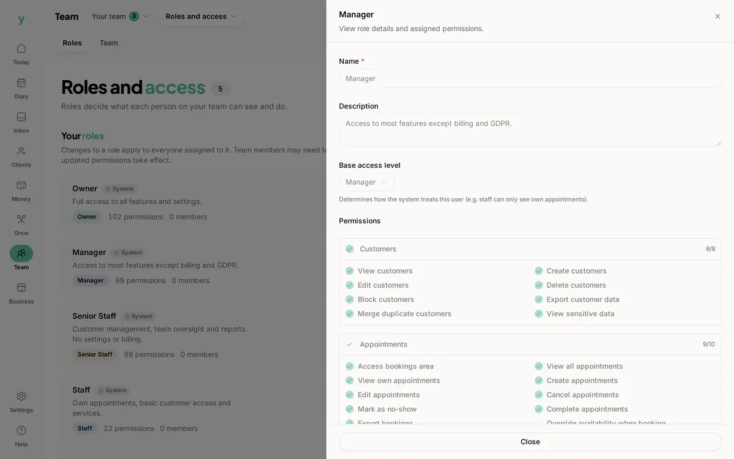Click System badge icon beside Senior Staff
The image size is (734, 459).
pyautogui.click(x=127, y=316)
